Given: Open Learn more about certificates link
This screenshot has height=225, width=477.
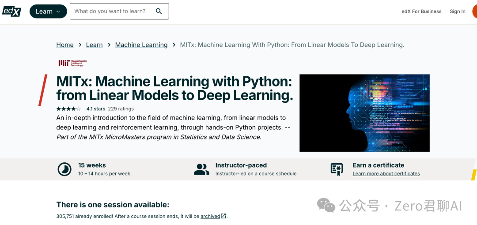Looking at the screenshot, I should (386, 174).
